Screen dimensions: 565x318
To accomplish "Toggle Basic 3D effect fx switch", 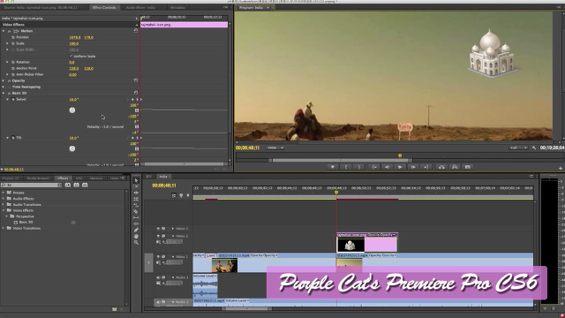I will point(9,93).
